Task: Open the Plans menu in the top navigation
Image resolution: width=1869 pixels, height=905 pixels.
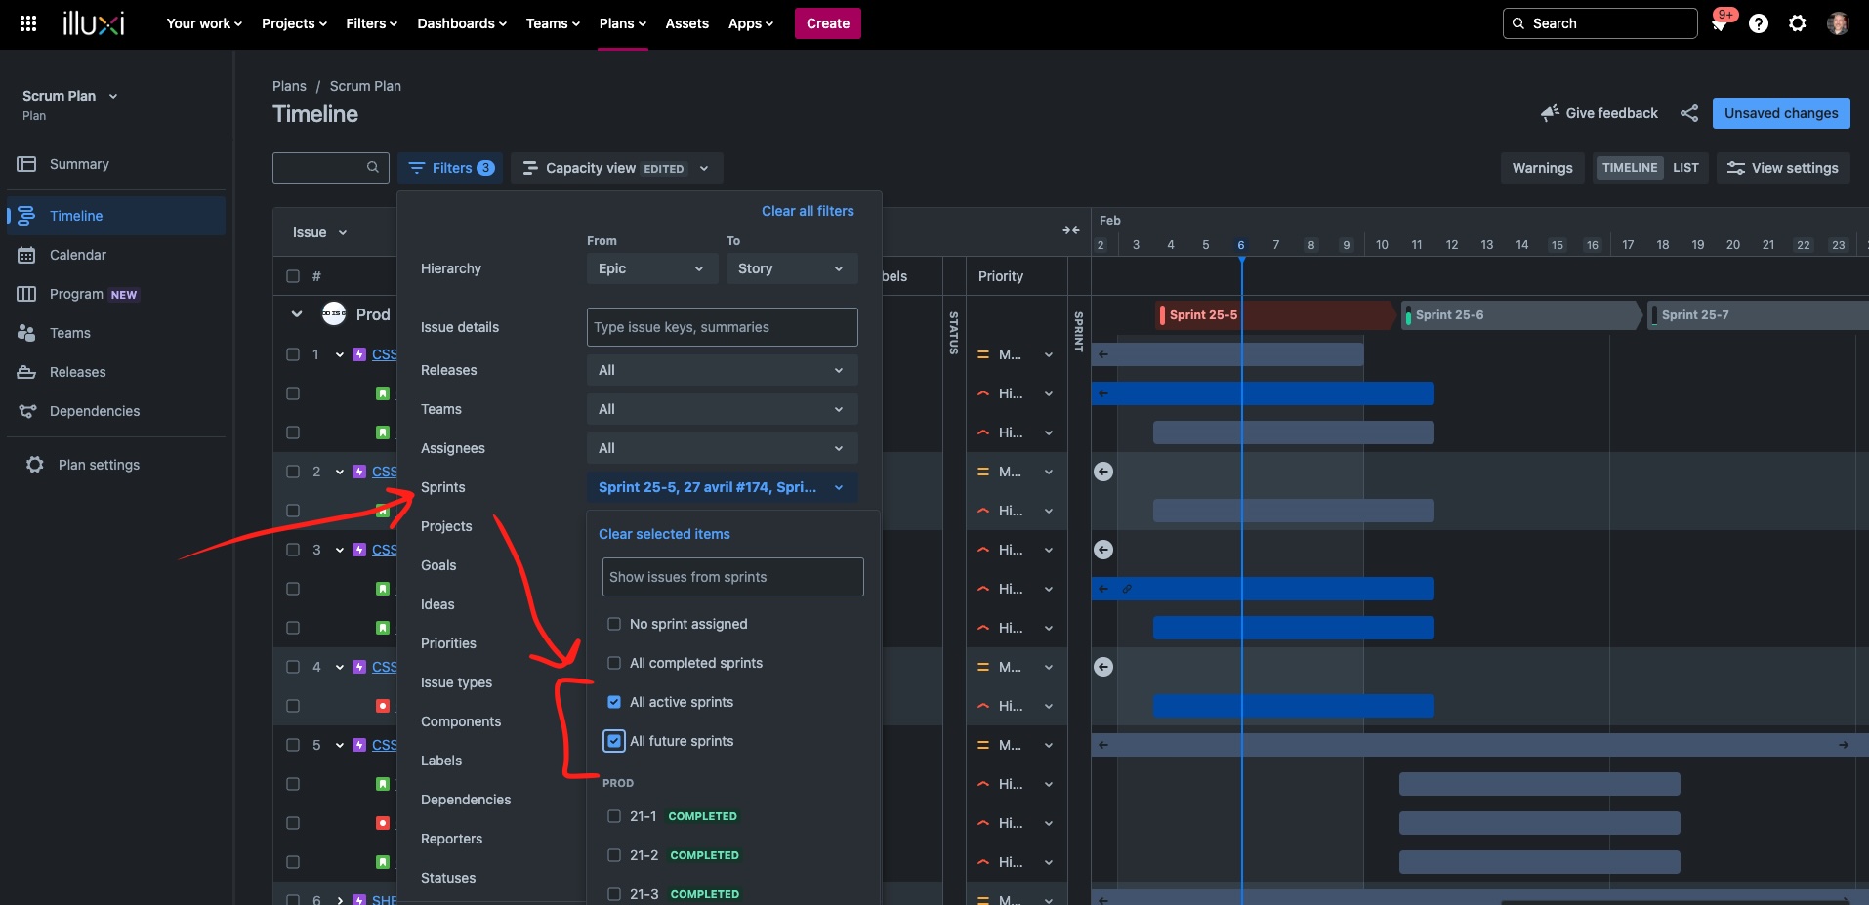Action: (x=622, y=23)
